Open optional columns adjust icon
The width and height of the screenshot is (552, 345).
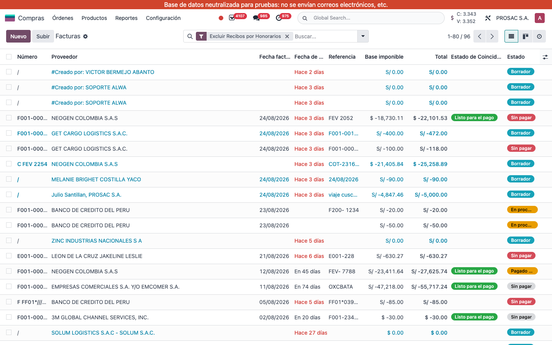[x=545, y=57]
